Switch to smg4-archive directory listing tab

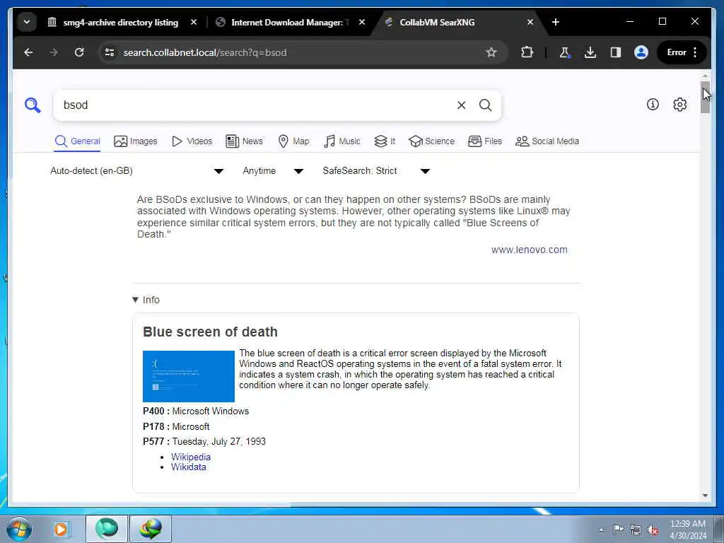click(x=120, y=22)
